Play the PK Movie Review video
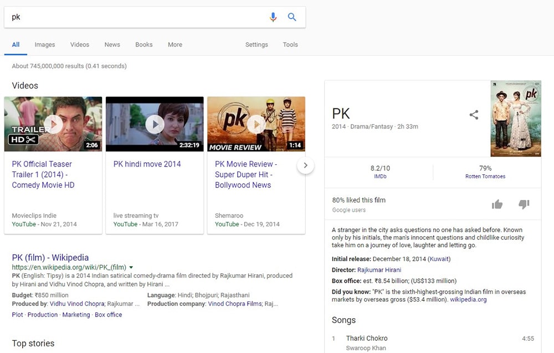 (x=256, y=124)
